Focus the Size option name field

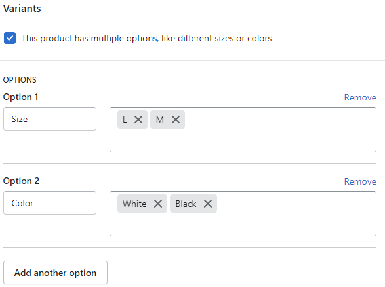[x=50, y=119]
